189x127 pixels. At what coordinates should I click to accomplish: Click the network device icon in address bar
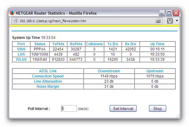(x=158, y=21)
